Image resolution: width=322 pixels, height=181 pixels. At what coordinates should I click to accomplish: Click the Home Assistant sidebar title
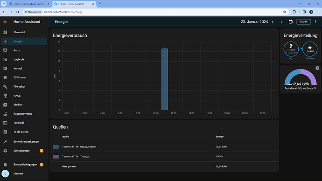point(27,22)
